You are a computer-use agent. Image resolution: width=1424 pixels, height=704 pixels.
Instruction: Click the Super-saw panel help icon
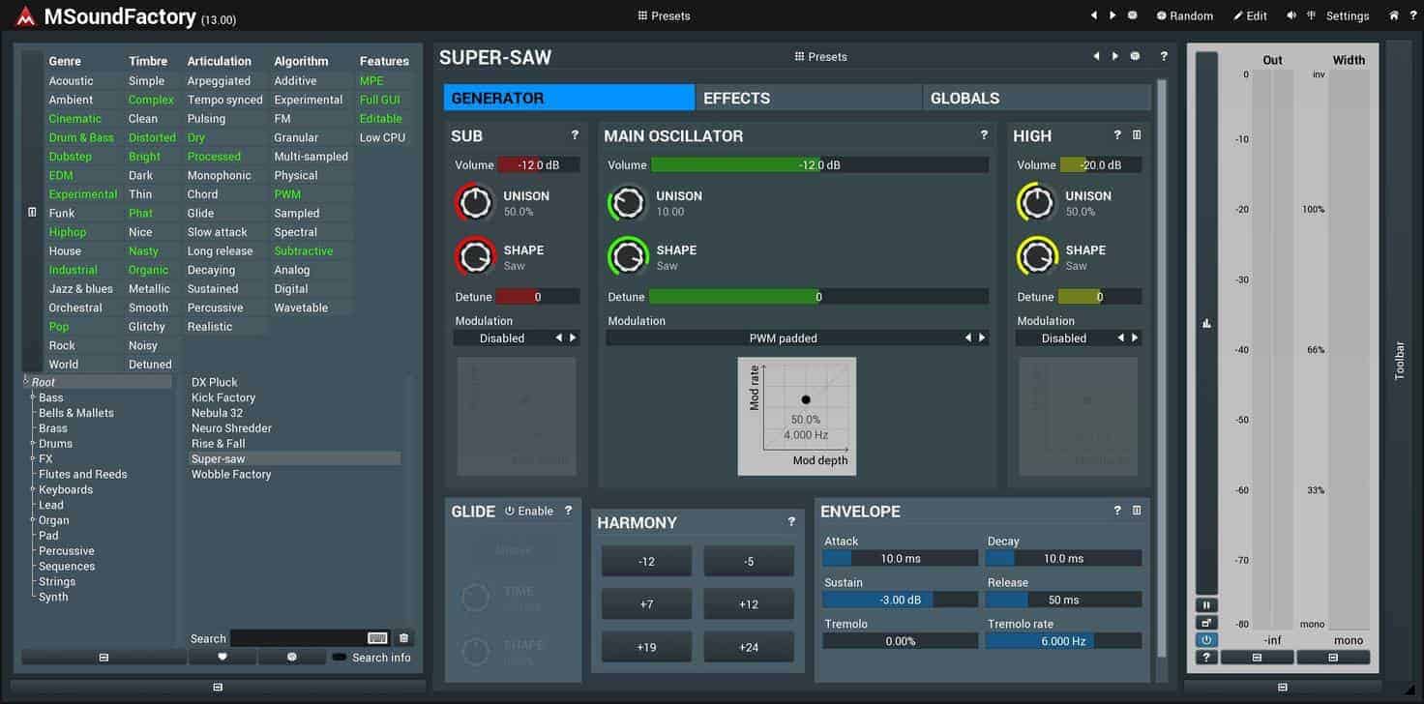point(1164,56)
